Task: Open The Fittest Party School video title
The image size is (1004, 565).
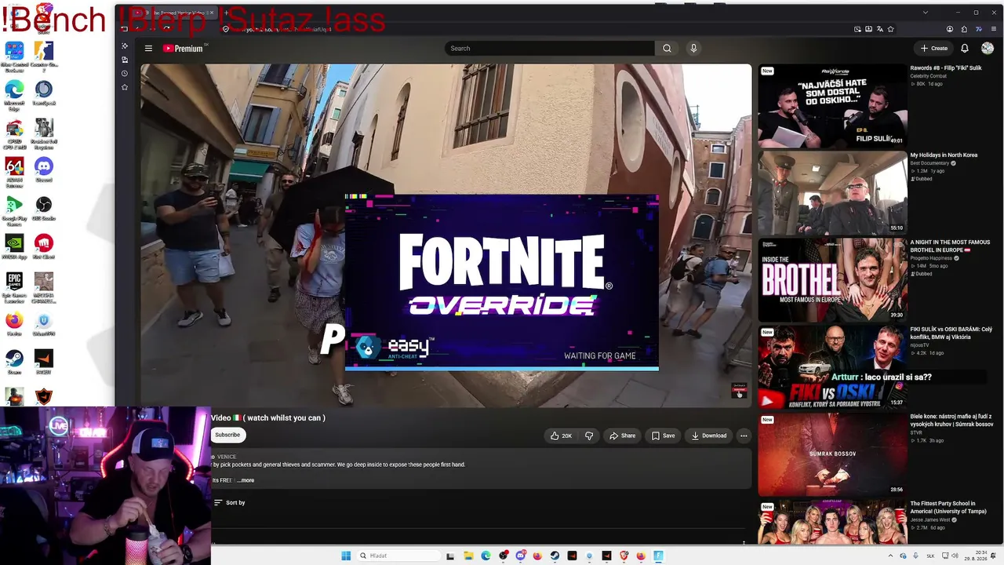Action: point(948,507)
